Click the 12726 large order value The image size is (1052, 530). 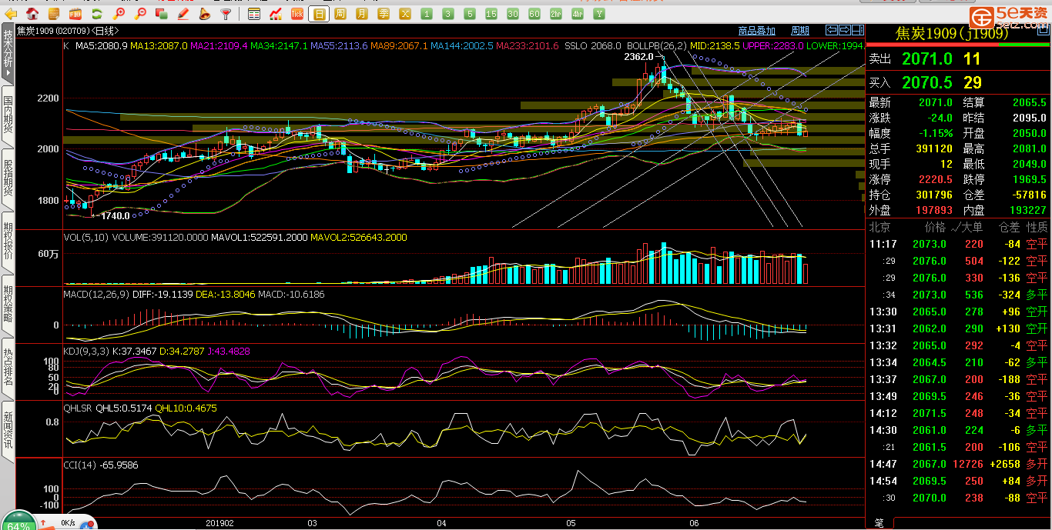coord(968,464)
